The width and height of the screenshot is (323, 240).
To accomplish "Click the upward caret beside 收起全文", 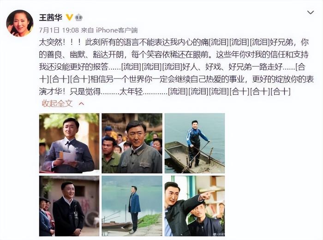I will tap(82, 104).
